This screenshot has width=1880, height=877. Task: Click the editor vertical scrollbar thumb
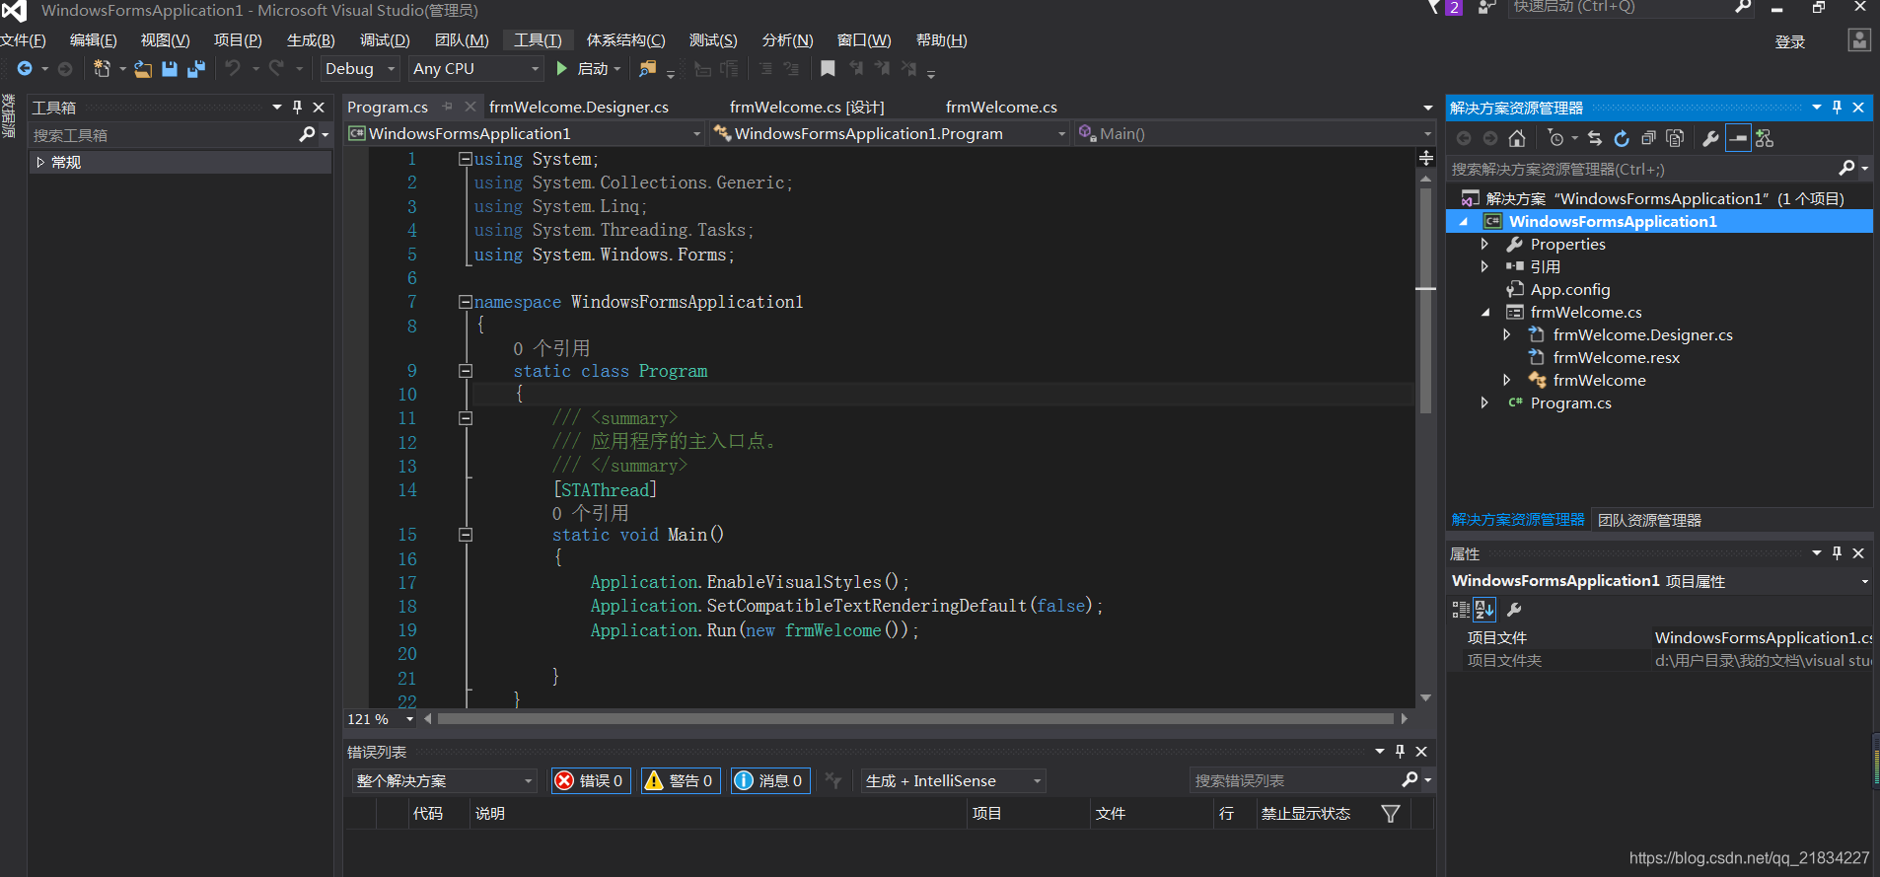coord(1425,301)
